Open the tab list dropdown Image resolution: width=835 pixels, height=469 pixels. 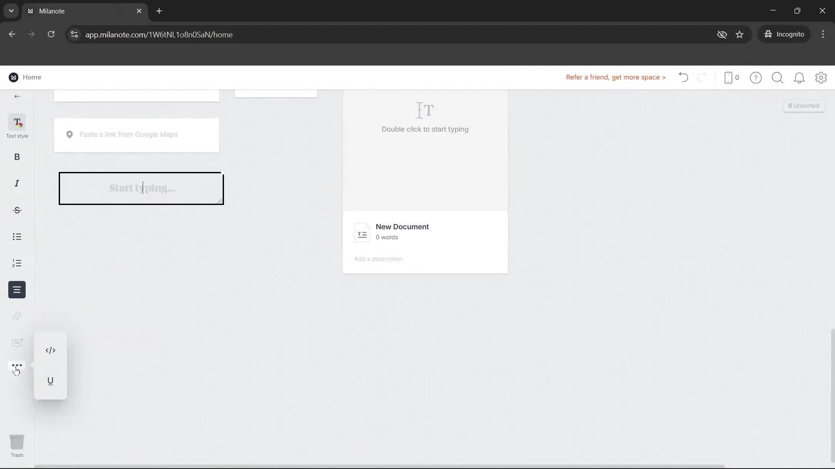click(10, 11)
